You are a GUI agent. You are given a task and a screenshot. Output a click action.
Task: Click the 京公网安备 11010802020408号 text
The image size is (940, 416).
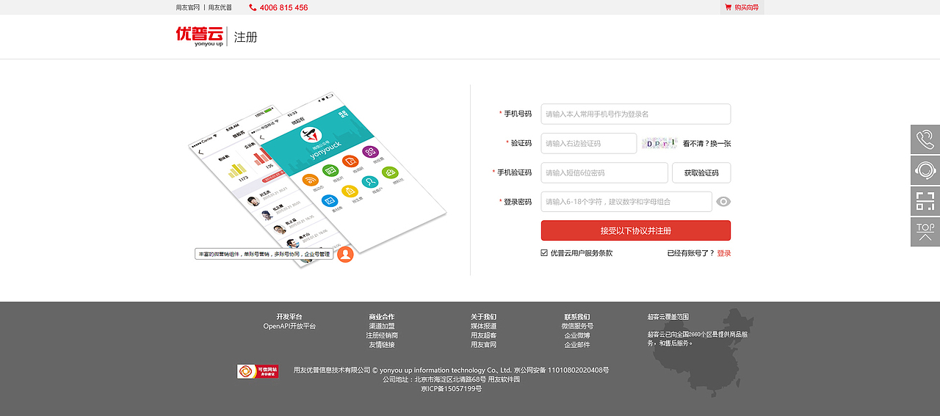click(x=561, y=371)
